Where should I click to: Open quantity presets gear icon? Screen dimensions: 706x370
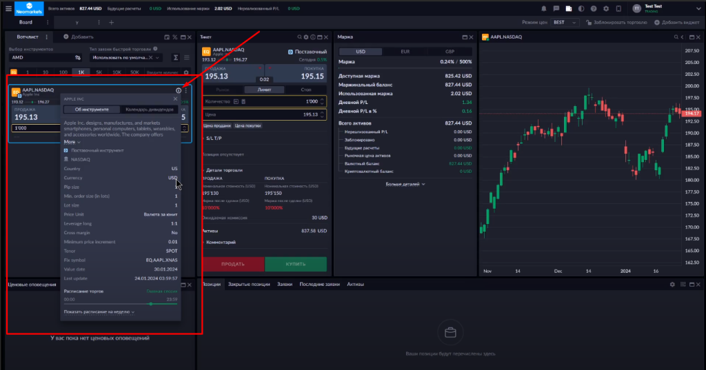[186, 72]
